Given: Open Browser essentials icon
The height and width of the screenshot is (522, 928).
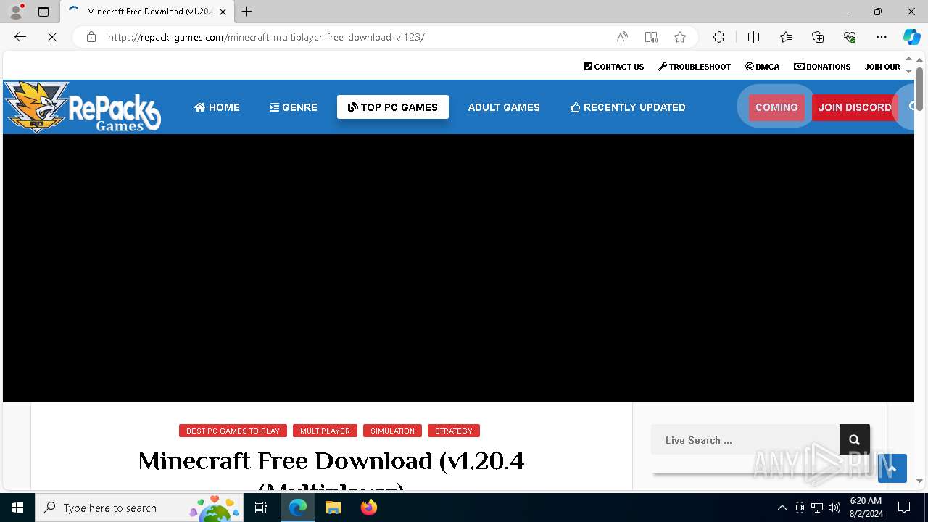Looking at the screenshot, I should (850, 37).
